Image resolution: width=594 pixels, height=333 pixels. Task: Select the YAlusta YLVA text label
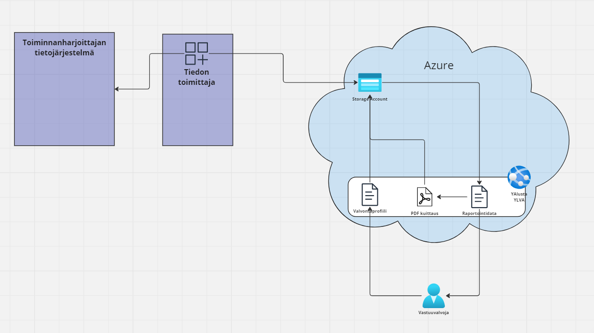coord(519,197)
